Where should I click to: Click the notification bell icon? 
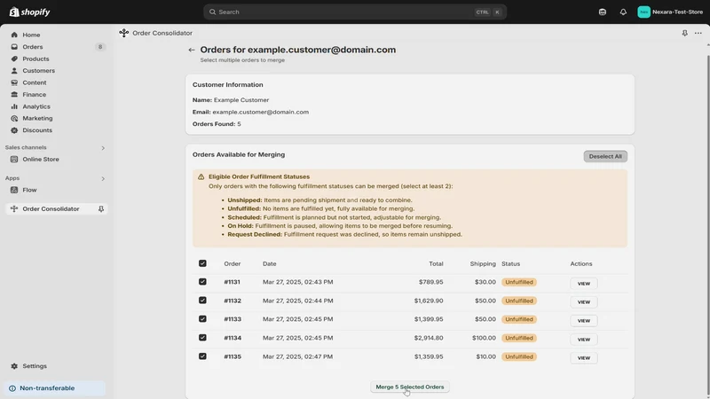pyautogui.click(x=623, y=12)
